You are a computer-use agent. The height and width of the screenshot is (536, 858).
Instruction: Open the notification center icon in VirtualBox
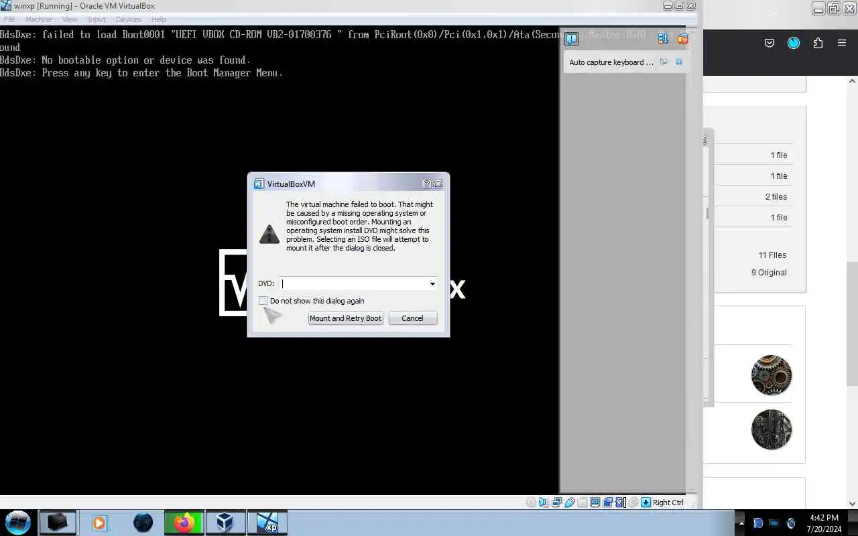coord(571,39)
